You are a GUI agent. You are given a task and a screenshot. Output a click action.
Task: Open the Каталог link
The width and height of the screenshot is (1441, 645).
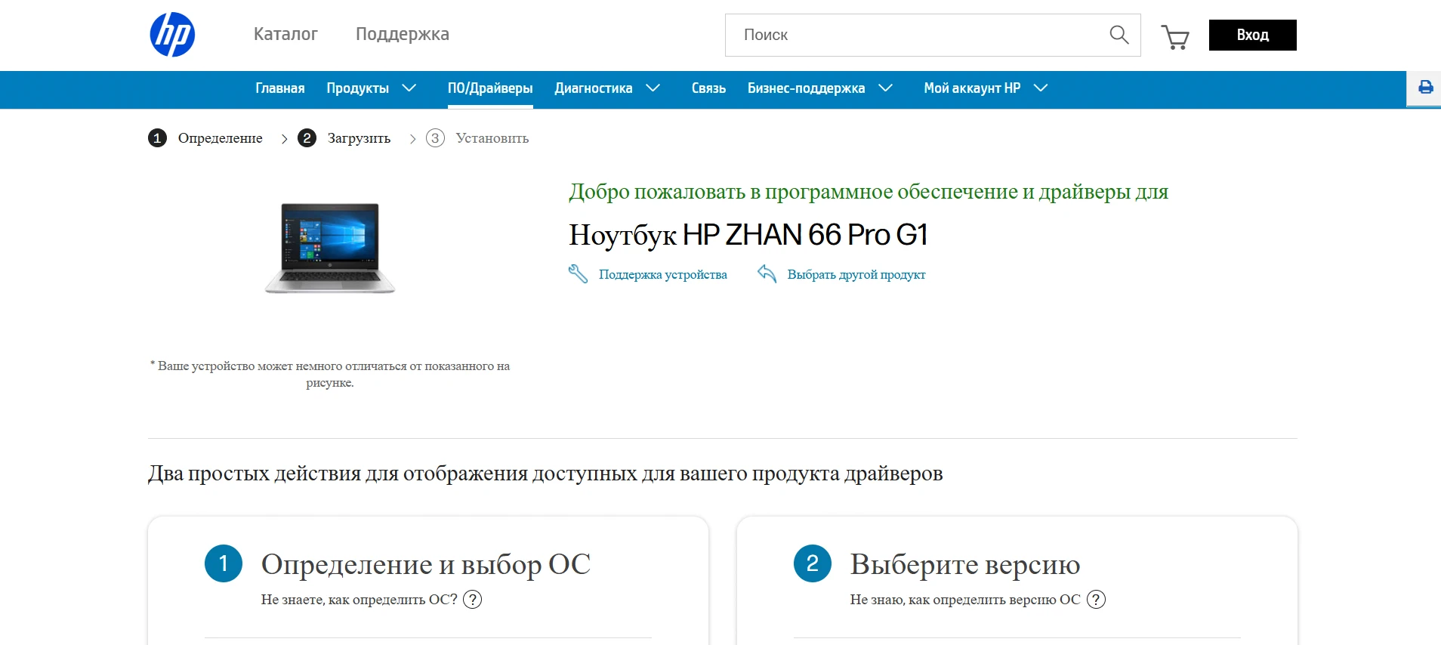(285, 34)
